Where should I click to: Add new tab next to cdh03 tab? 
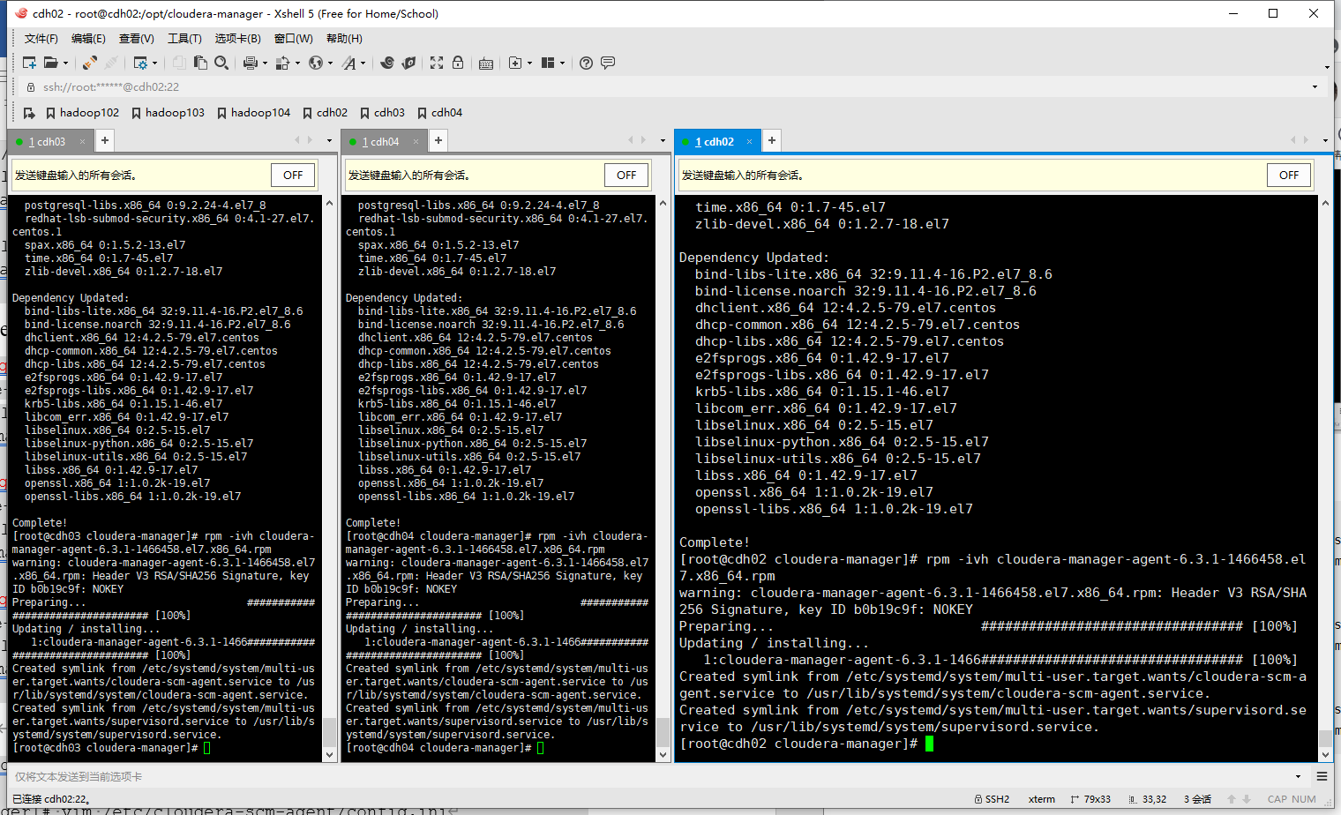(x=105, y=140)
